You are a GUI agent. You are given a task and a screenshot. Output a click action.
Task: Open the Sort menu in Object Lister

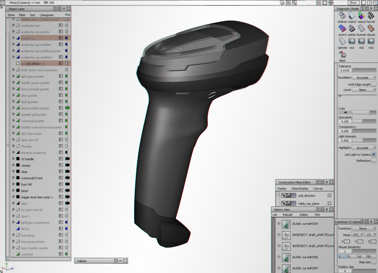pos(32,15)
